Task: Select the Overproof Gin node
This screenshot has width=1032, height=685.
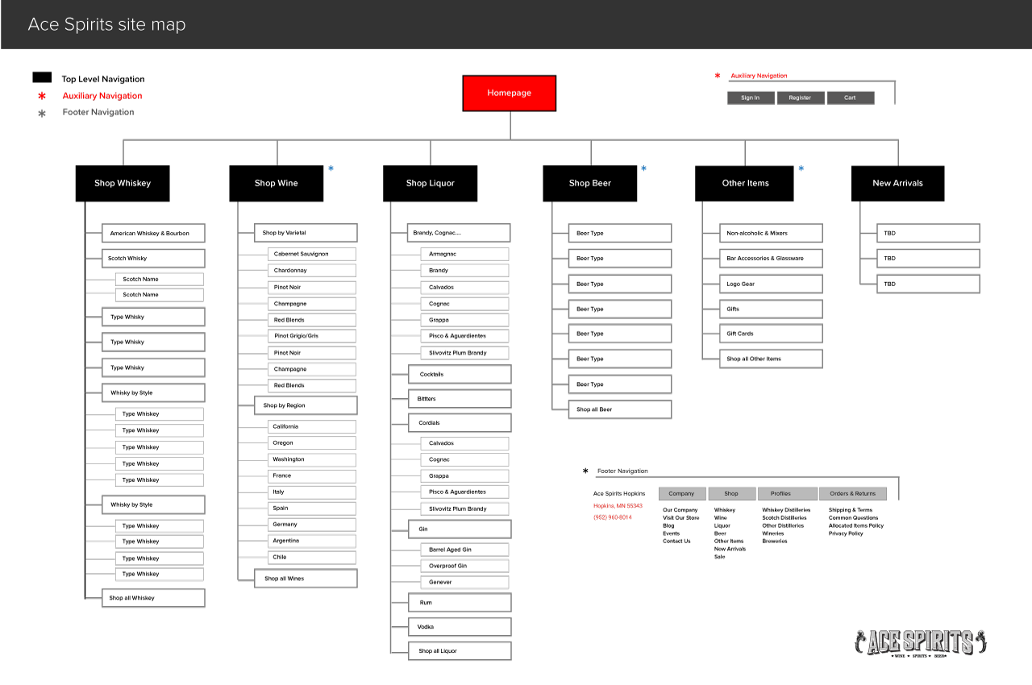Action: tap(464, 567)
